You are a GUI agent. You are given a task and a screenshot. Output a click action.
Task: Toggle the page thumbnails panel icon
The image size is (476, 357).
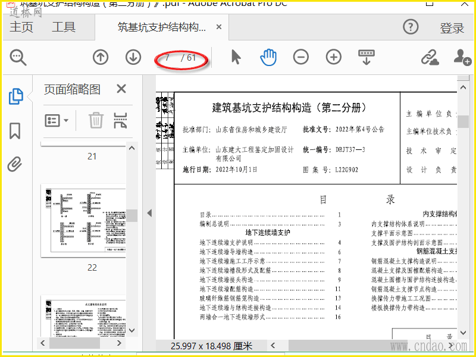coord(15,96)
